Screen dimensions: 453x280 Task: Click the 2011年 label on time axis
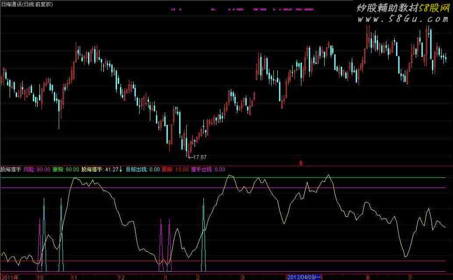(x=10, y=277)
